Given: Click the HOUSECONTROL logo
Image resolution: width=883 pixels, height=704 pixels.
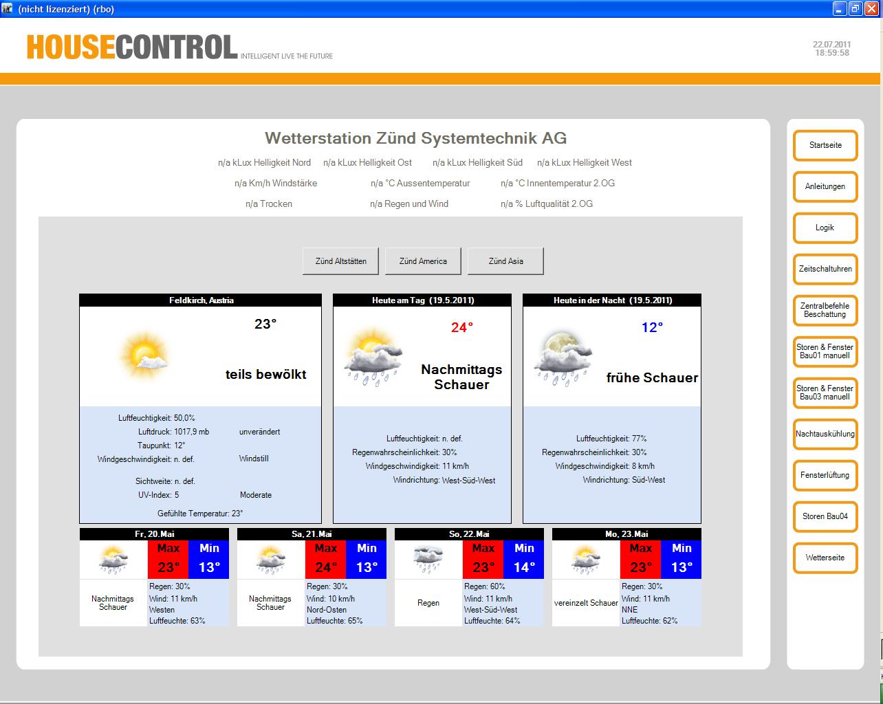Looking at the screenshot, I should [132, 47].
